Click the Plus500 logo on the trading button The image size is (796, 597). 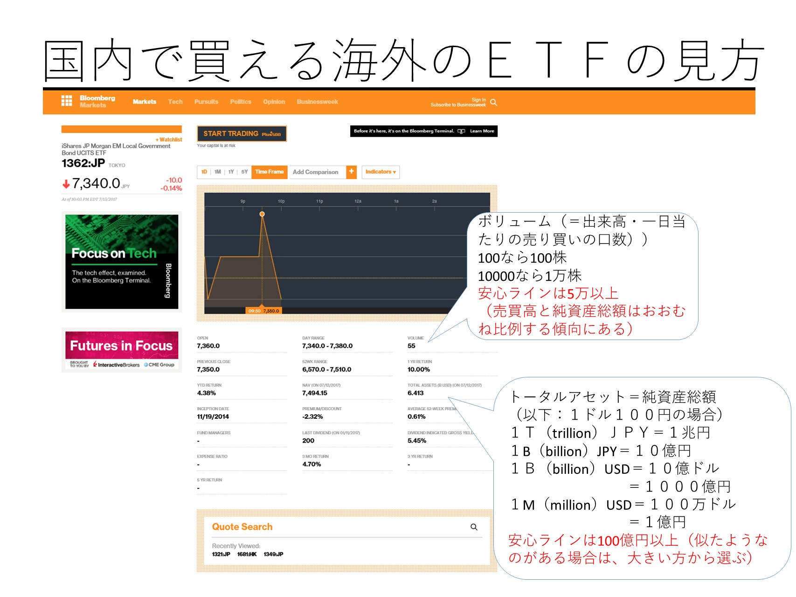coord(272,133)
